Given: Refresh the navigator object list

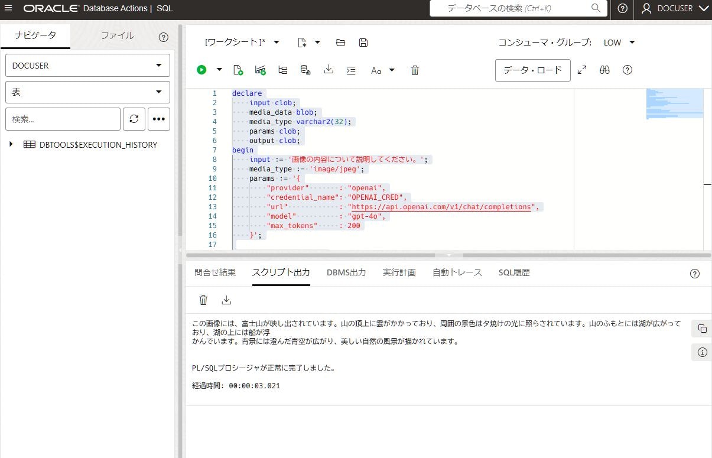Looking at the screenshot, I should [x=134, y=119].
